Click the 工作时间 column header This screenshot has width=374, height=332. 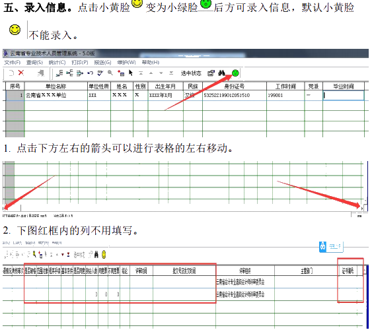tap(285, 86)
